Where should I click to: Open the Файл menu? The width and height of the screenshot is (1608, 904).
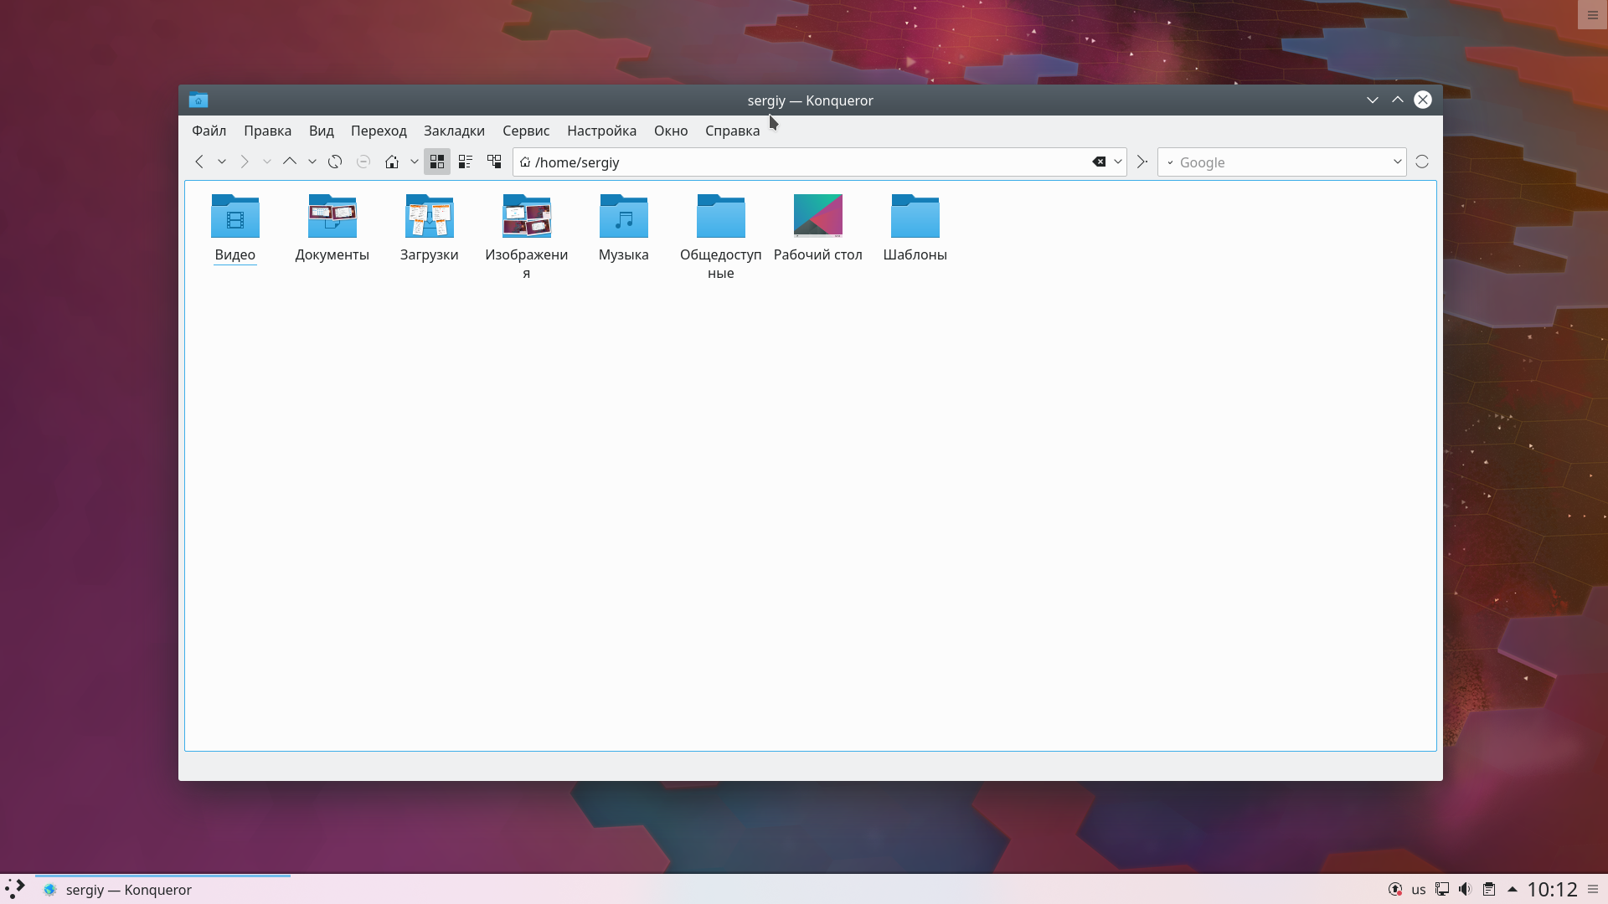[209, 131]
